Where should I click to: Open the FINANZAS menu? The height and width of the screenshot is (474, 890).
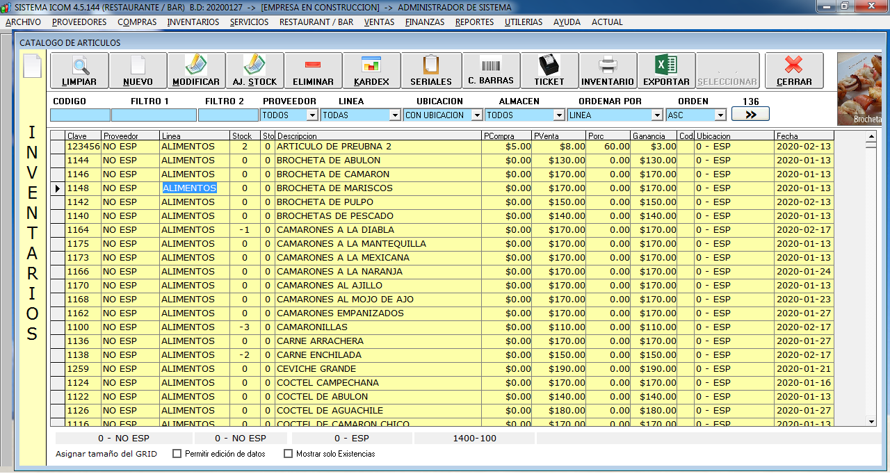425,22
